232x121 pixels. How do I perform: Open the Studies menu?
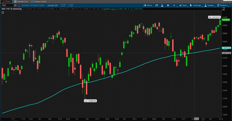pyautogui.click(x=209, y=5)
